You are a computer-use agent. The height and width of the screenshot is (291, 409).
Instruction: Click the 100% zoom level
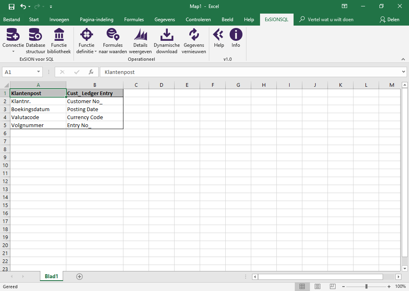pos(400,286)
